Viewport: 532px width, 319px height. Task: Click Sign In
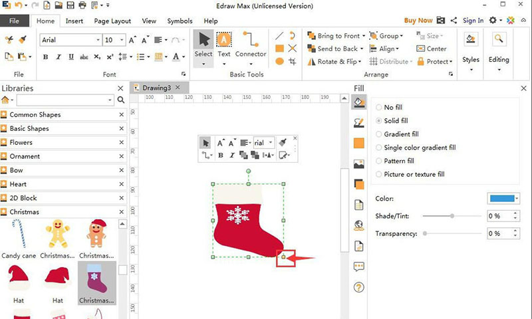pyautogui.click(x=473, y=21)
